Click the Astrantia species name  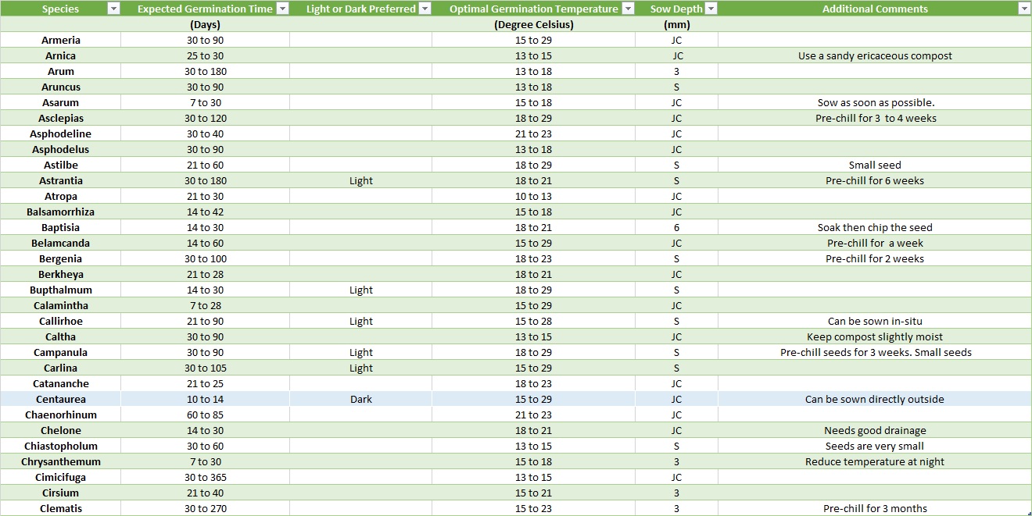pyautogui.click(x=61, y=180)
